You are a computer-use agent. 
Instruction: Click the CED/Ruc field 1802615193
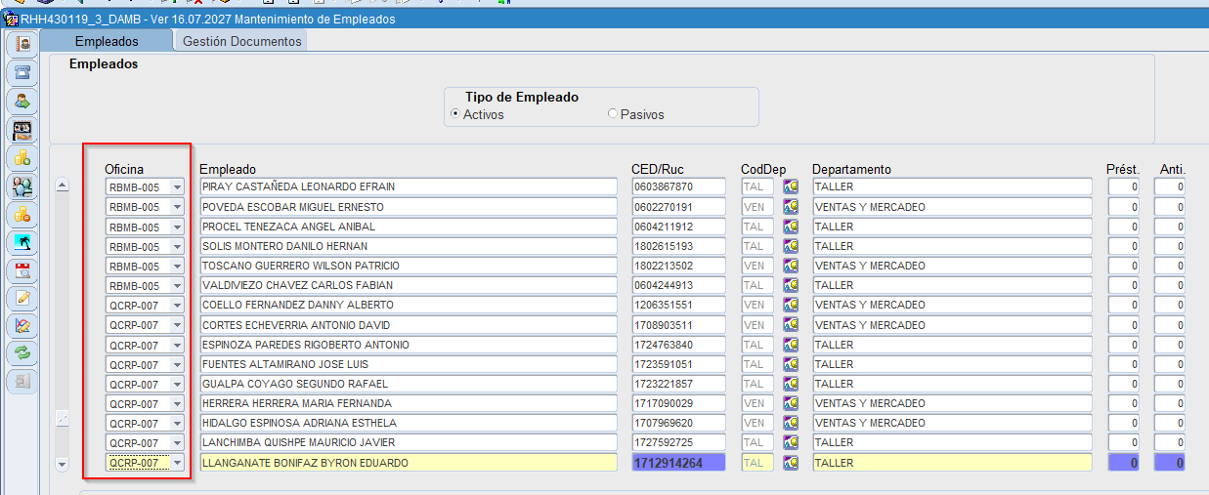click(x=678, y=246)
